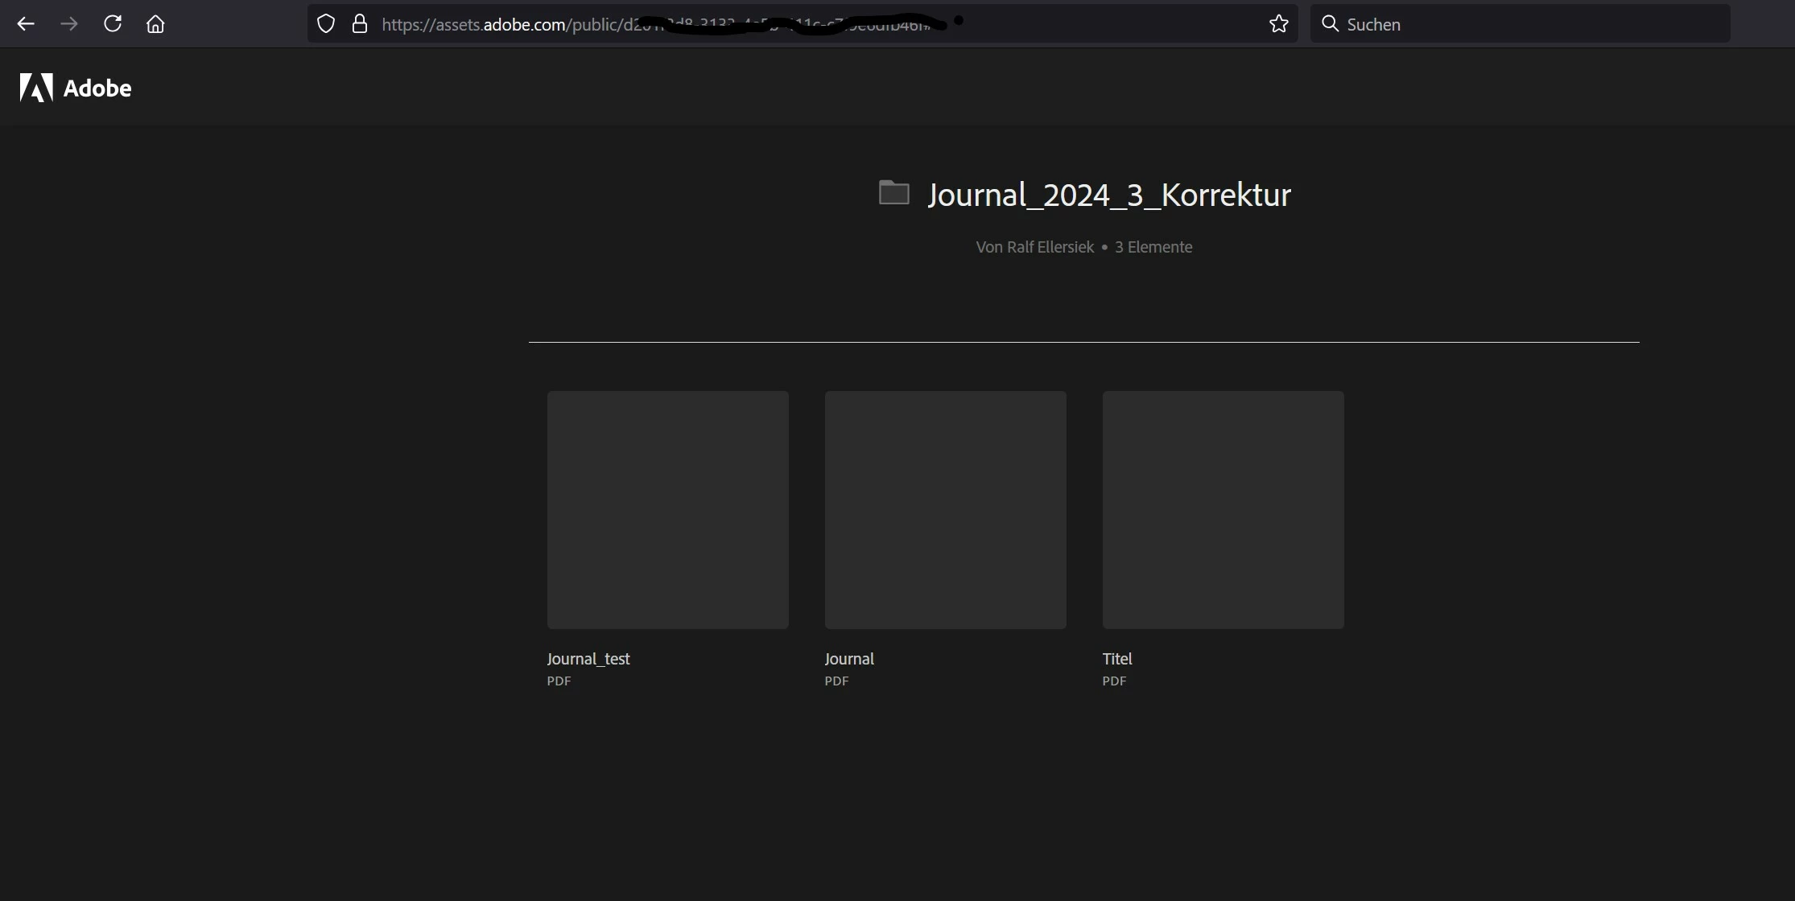The width and height of the screenshot is (1795, 901).
Task: Open tracking protection shield icon
Action: tap(326, 24)
